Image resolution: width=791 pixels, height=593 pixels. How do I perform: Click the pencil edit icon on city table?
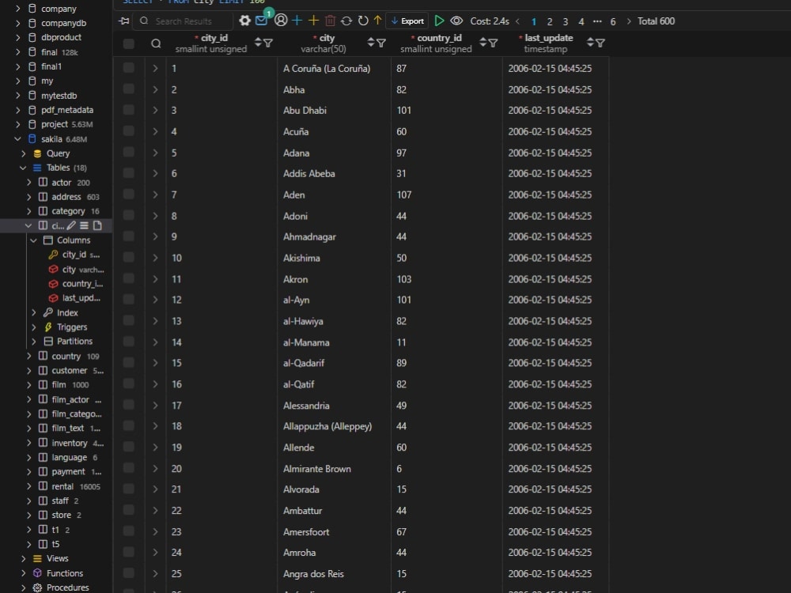click(71, 225)
